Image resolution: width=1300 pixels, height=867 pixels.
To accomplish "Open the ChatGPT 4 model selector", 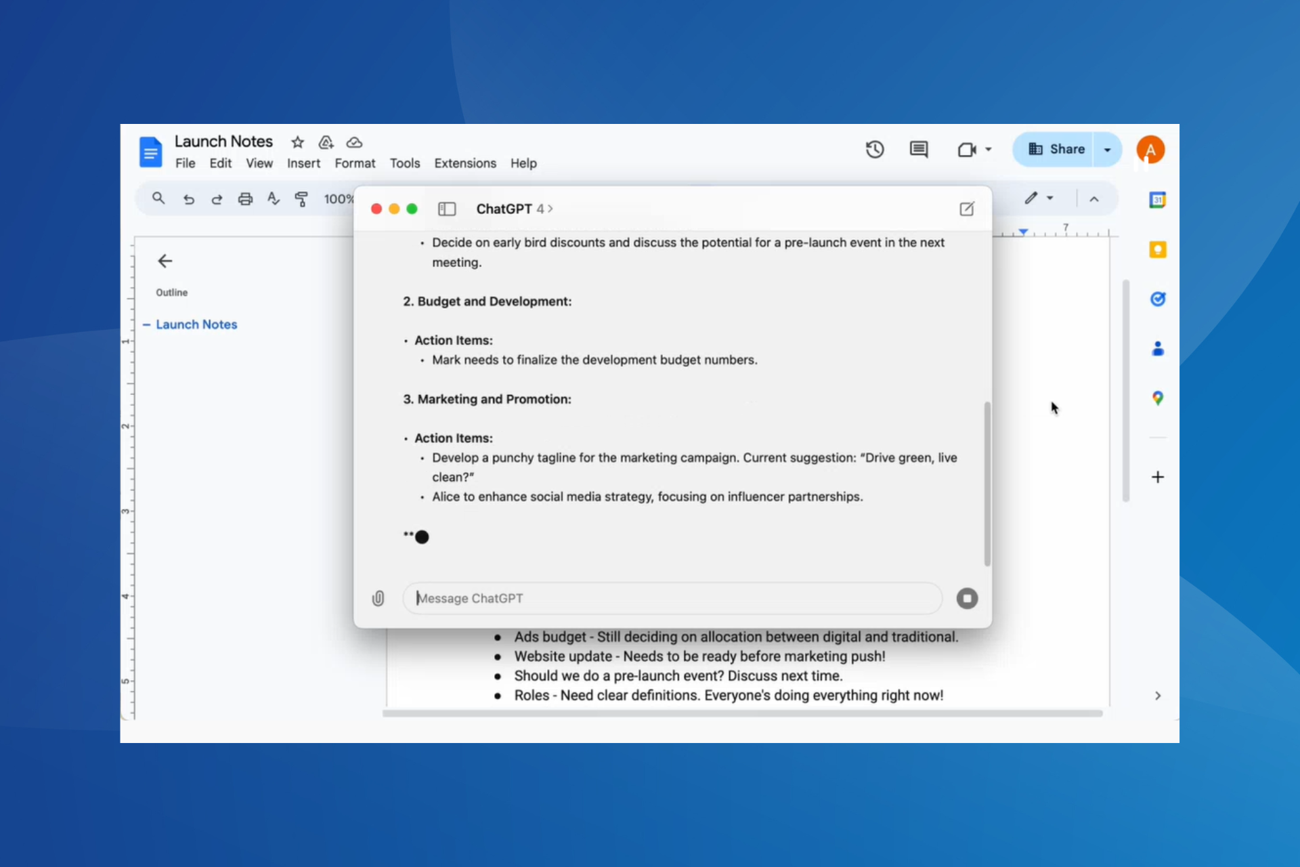I will tap(515, 209).
